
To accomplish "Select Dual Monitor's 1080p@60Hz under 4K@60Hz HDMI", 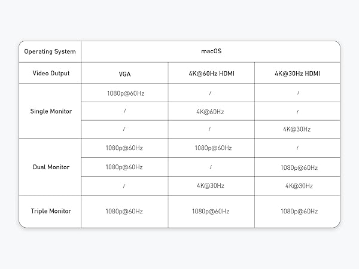I will 210,148.
